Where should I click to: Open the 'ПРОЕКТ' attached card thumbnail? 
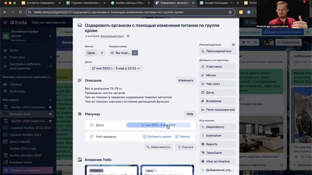point(112,170)
